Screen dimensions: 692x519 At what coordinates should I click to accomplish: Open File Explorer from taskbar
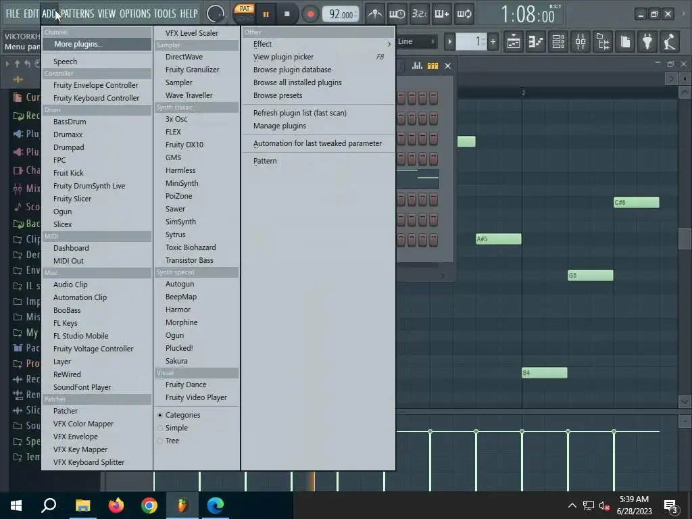[x=82, y=505]
